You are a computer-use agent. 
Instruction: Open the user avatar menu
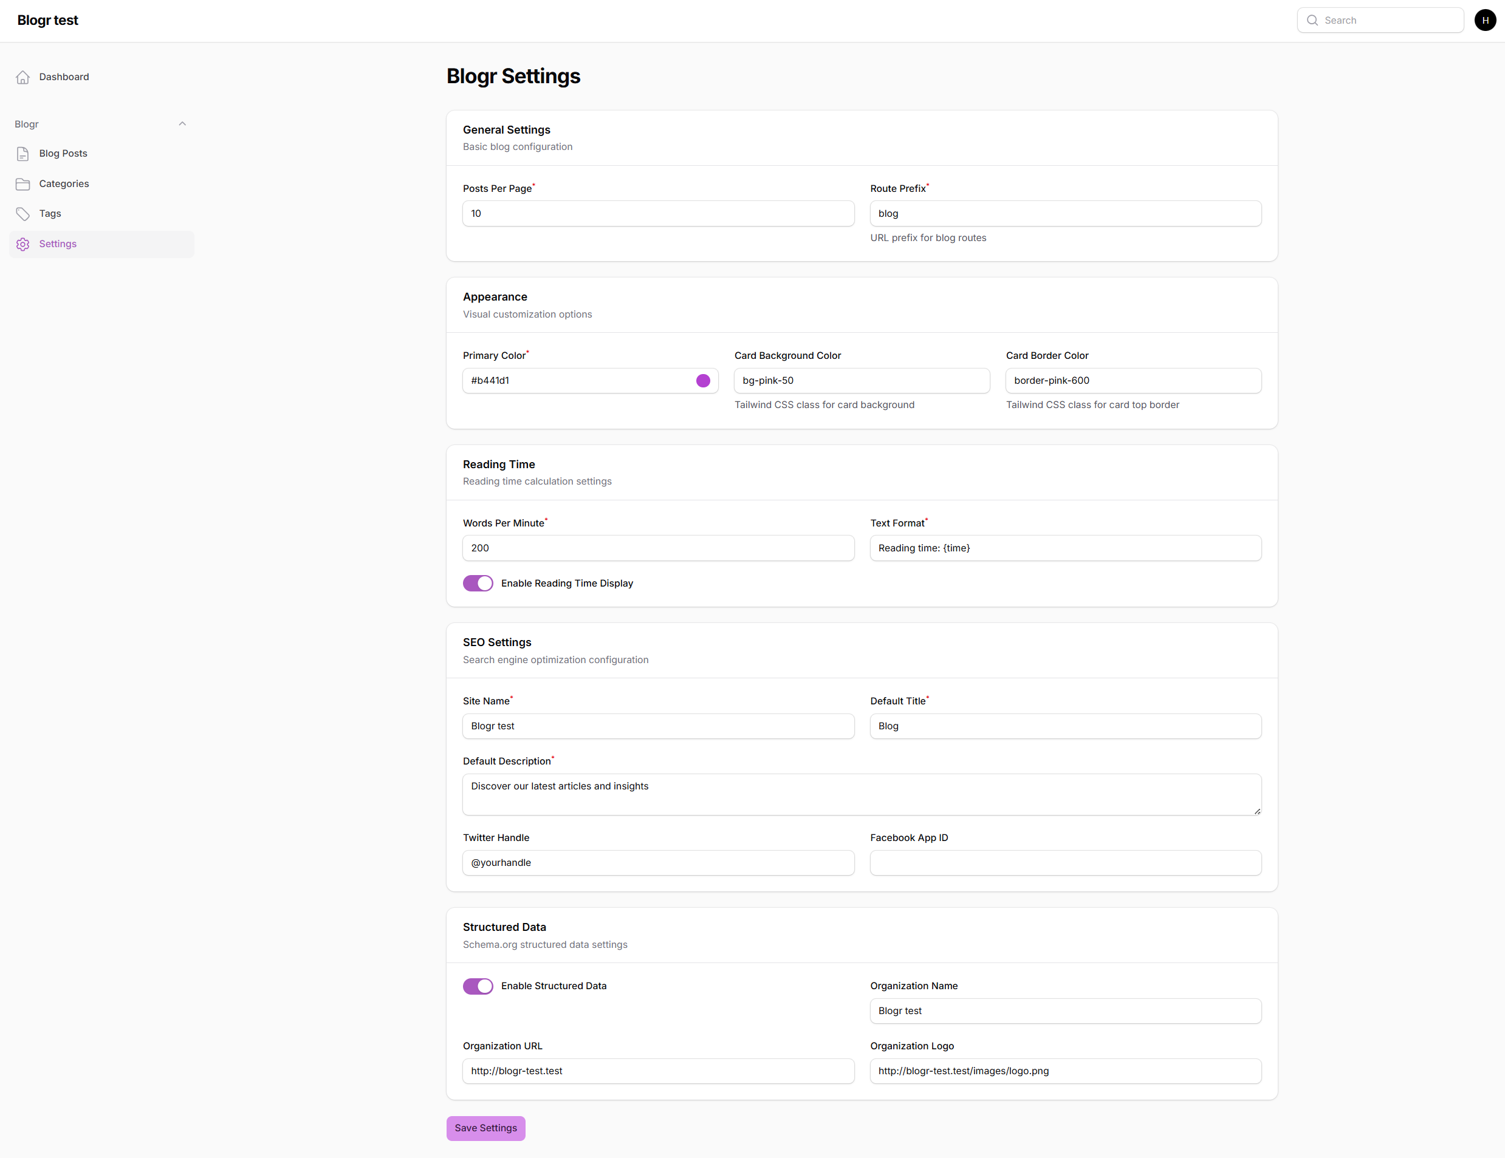pos(1484,21)
